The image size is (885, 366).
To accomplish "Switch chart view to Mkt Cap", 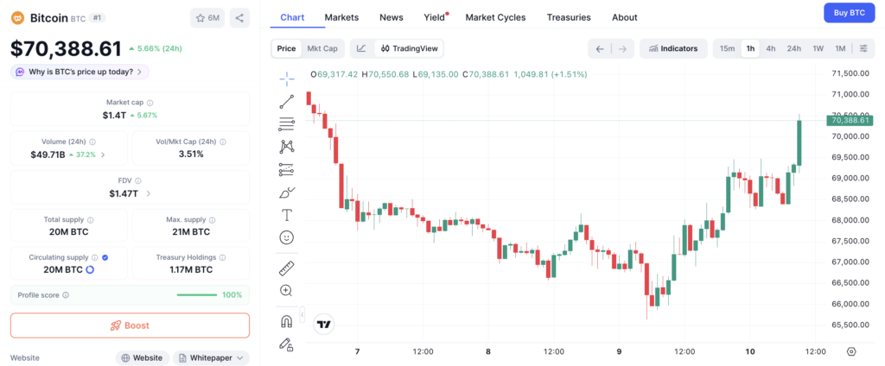I will pyautogui.click(x=322, y=48).
